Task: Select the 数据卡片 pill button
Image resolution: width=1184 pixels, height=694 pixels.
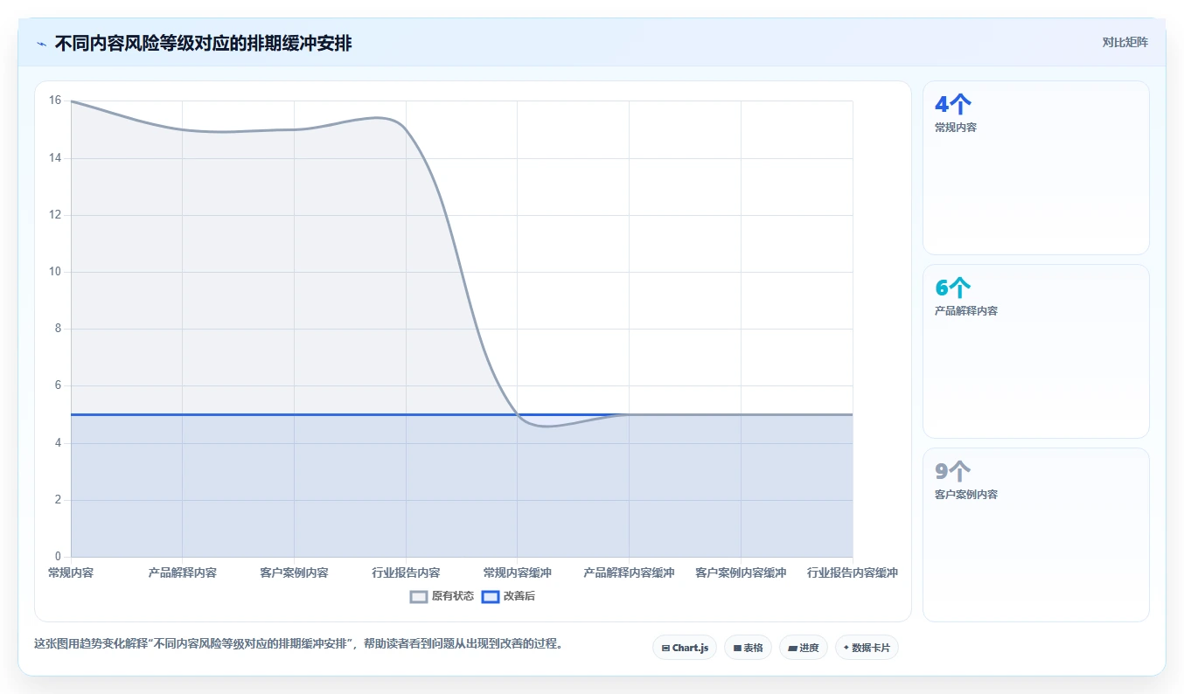Action: pyautogui.click(x=867, y=648)
